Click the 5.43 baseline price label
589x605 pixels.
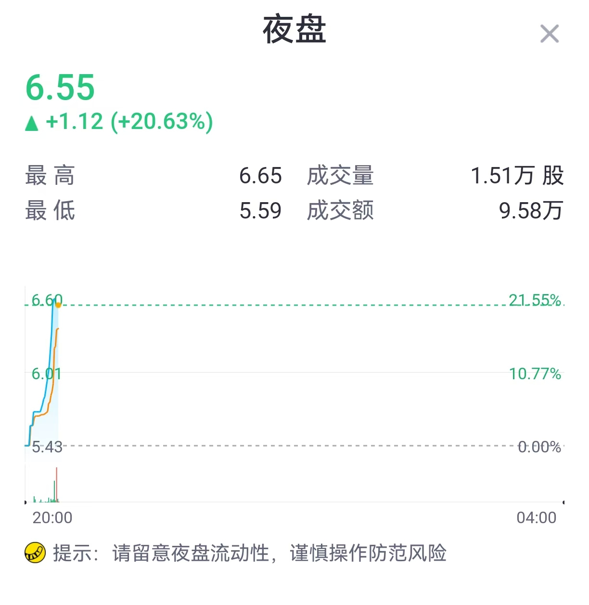pyautogui.click(x=47, y=447)
